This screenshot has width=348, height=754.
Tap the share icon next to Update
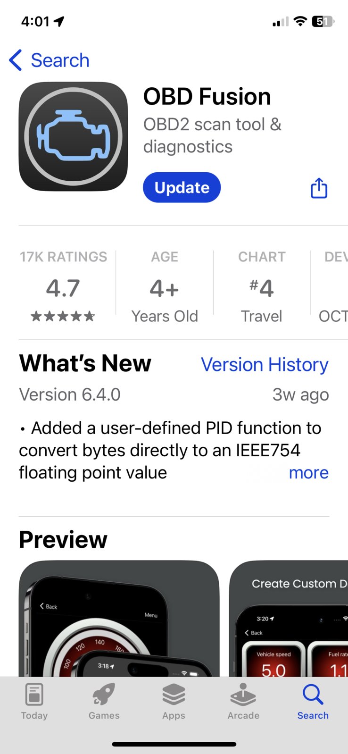coord(319,188)
